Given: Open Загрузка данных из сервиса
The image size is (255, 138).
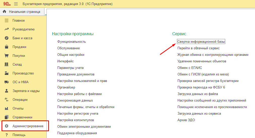Looking at the screenshot, I should coord(199,114).
